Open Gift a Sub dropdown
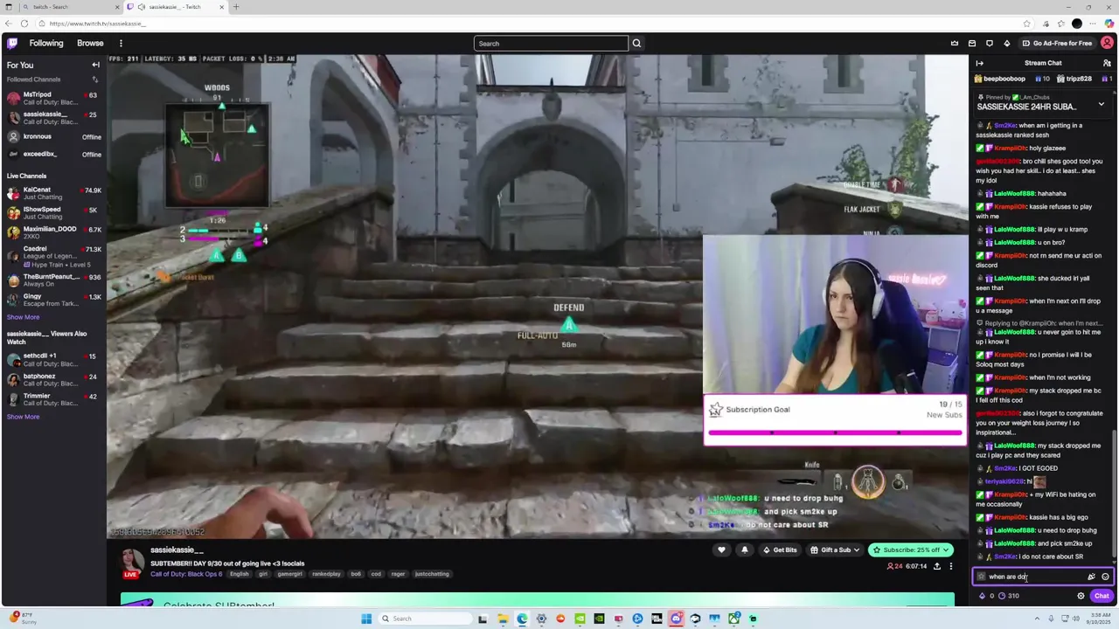Screen dimensions: 1119x629 click(x=835, y=550)
